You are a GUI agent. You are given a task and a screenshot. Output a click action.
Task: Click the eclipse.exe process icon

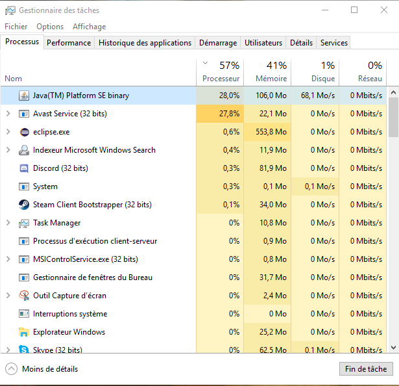(24, 132)
